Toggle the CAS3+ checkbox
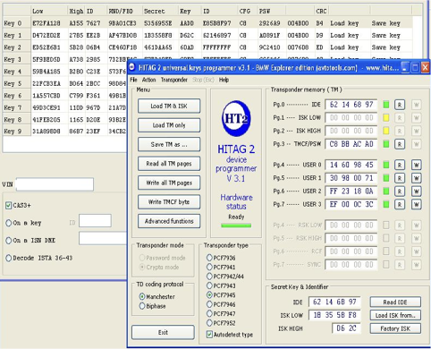Screen dimensions: 431x349 click(8, 205)
